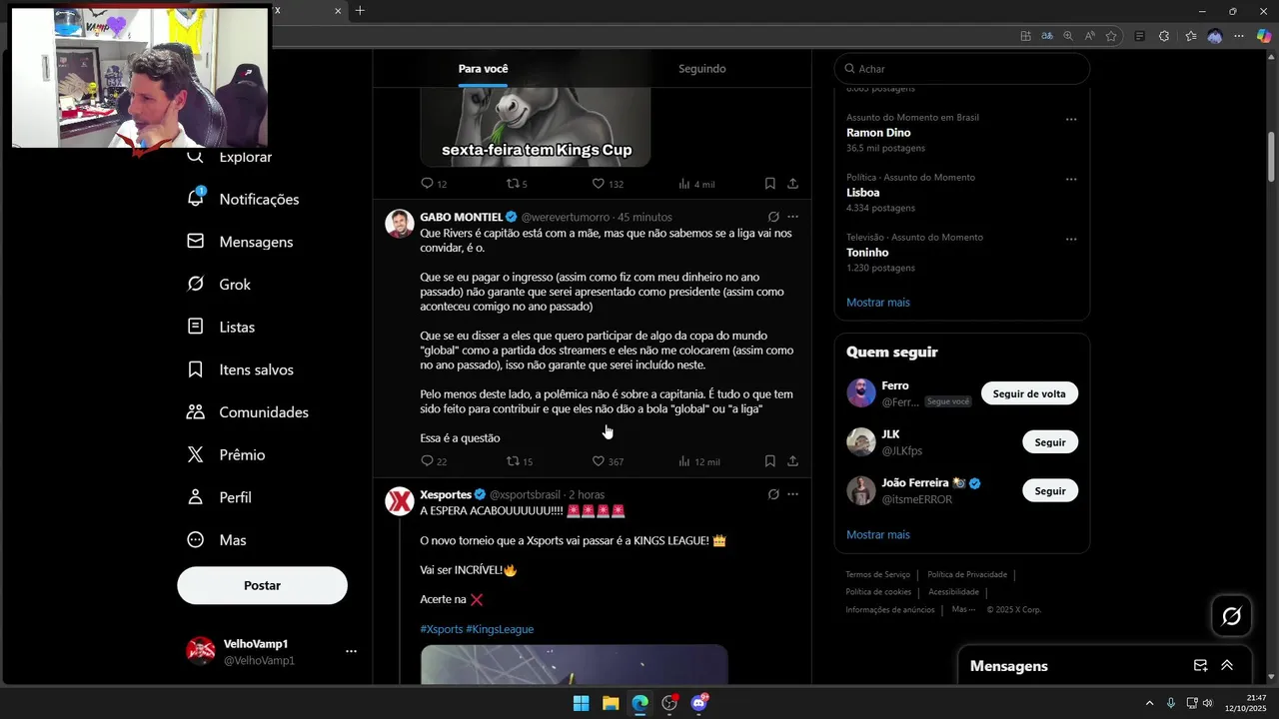This screenshot has height=719, width=1279.
Task: Click Mostrar mais under trending topics
Action: coord(878,302)
